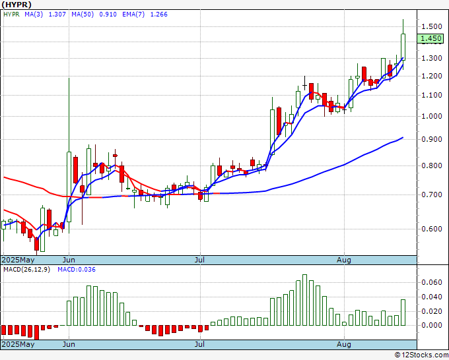Click Aug on the price chart axis
Screen dimensions: 449x360
point(344,260)
